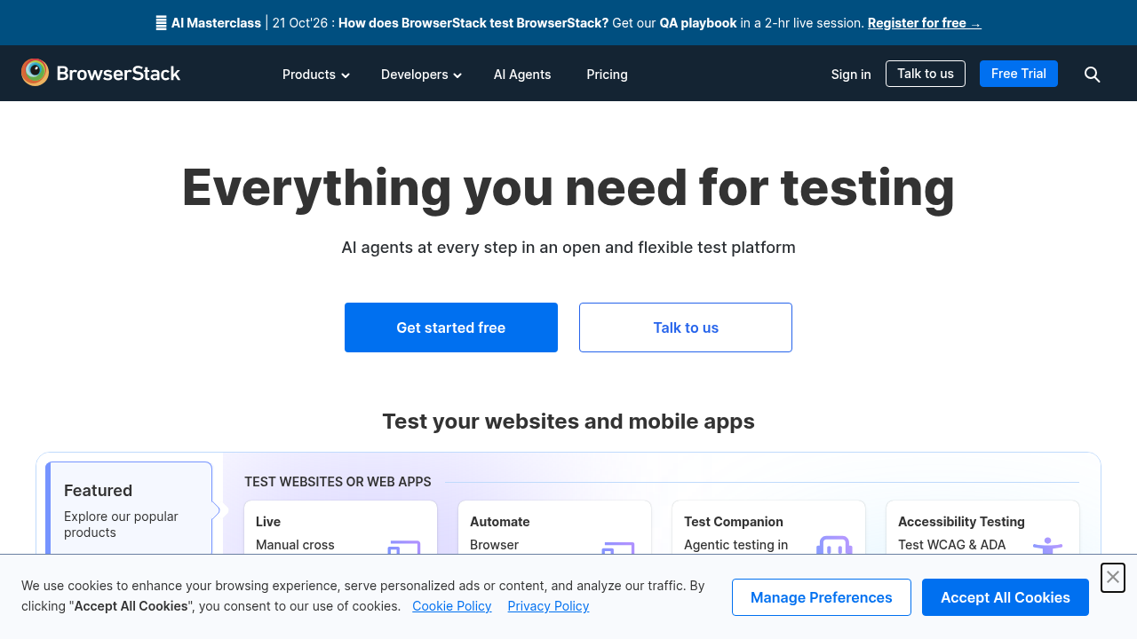The height and width of the screenshot is (639, 1137).
Task: Close the cookie banner with X
Action: 1113,578
